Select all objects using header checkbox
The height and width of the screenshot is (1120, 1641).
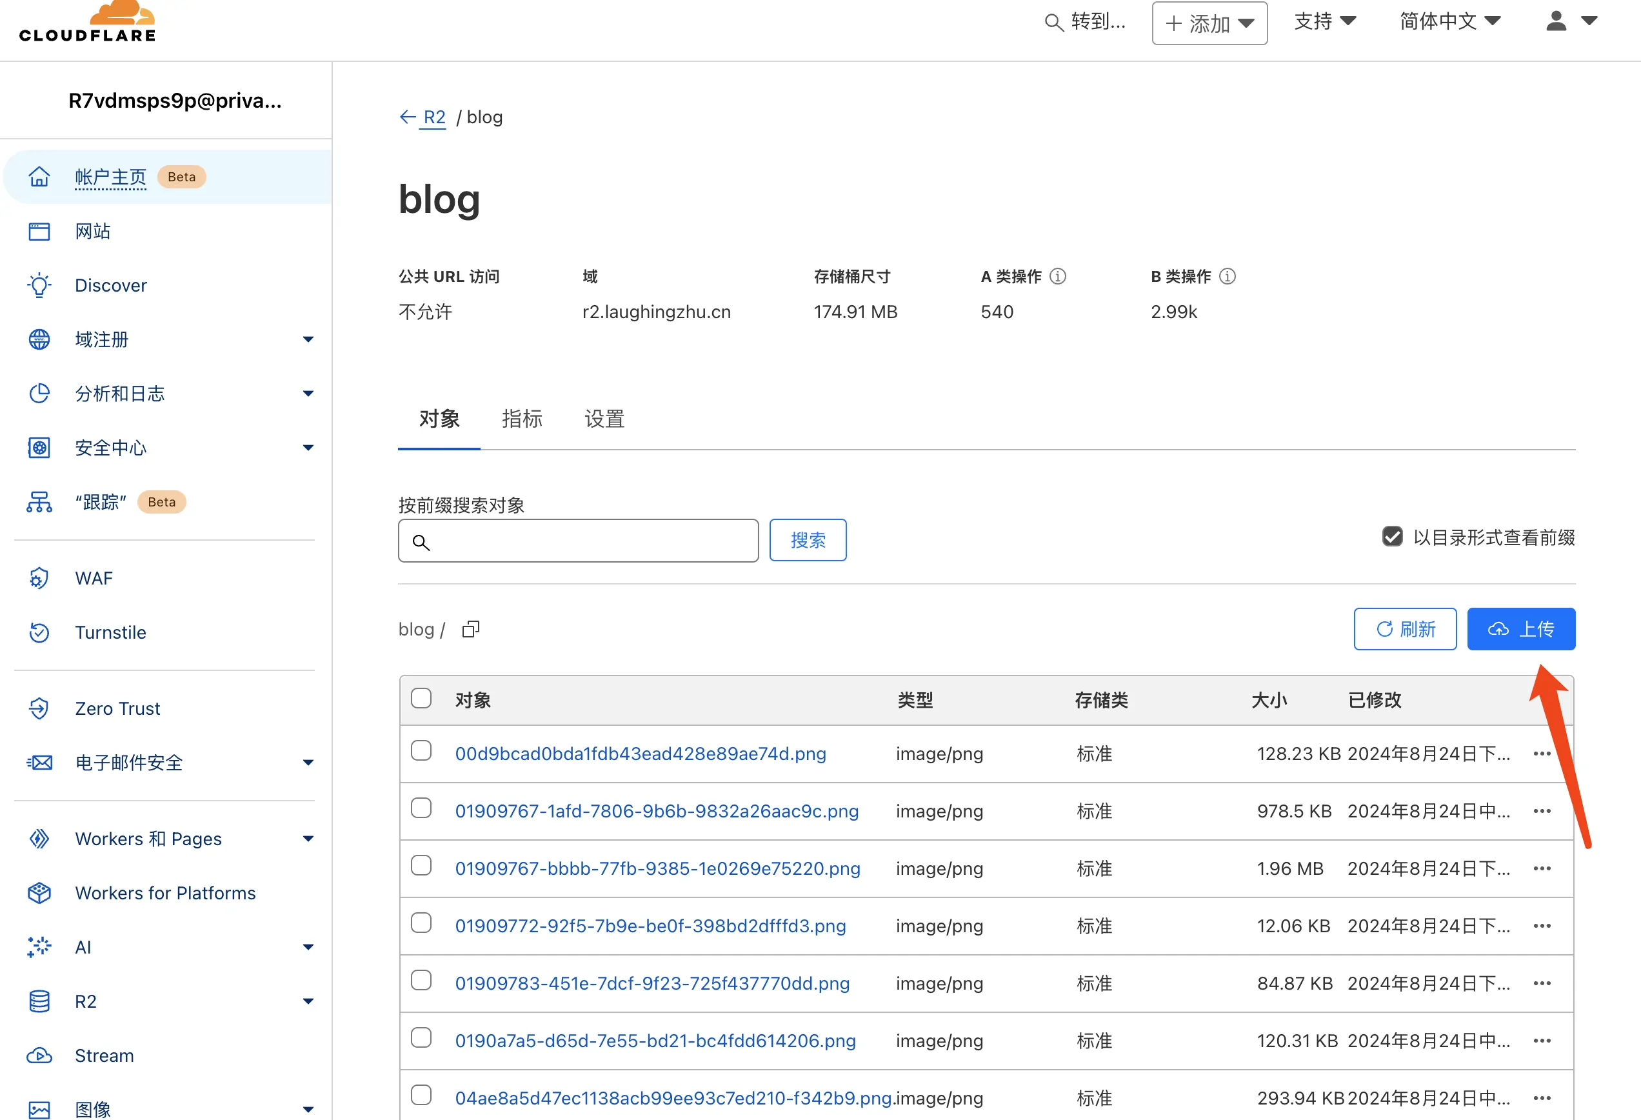pyautogui.click(x=421, y=697)
